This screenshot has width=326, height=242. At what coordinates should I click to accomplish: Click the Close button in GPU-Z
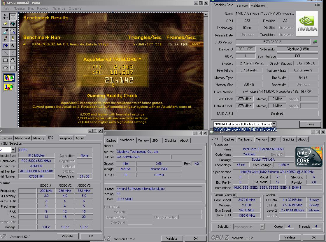pos(310,124)
